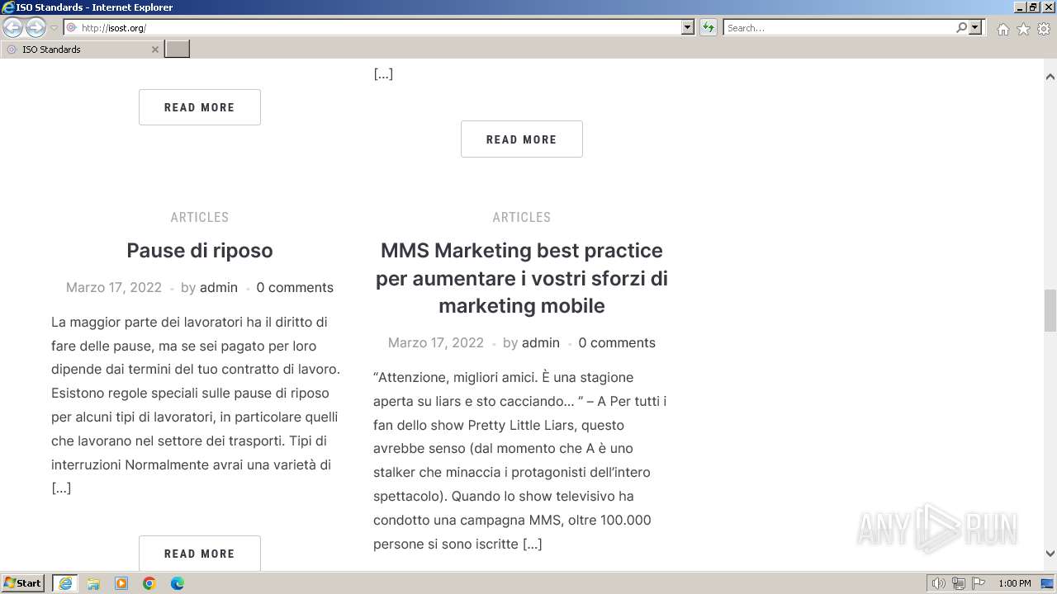Launch Windows Media Player from the taskbar
This screenshot has width=1057, height=594.
coord(121,583)
